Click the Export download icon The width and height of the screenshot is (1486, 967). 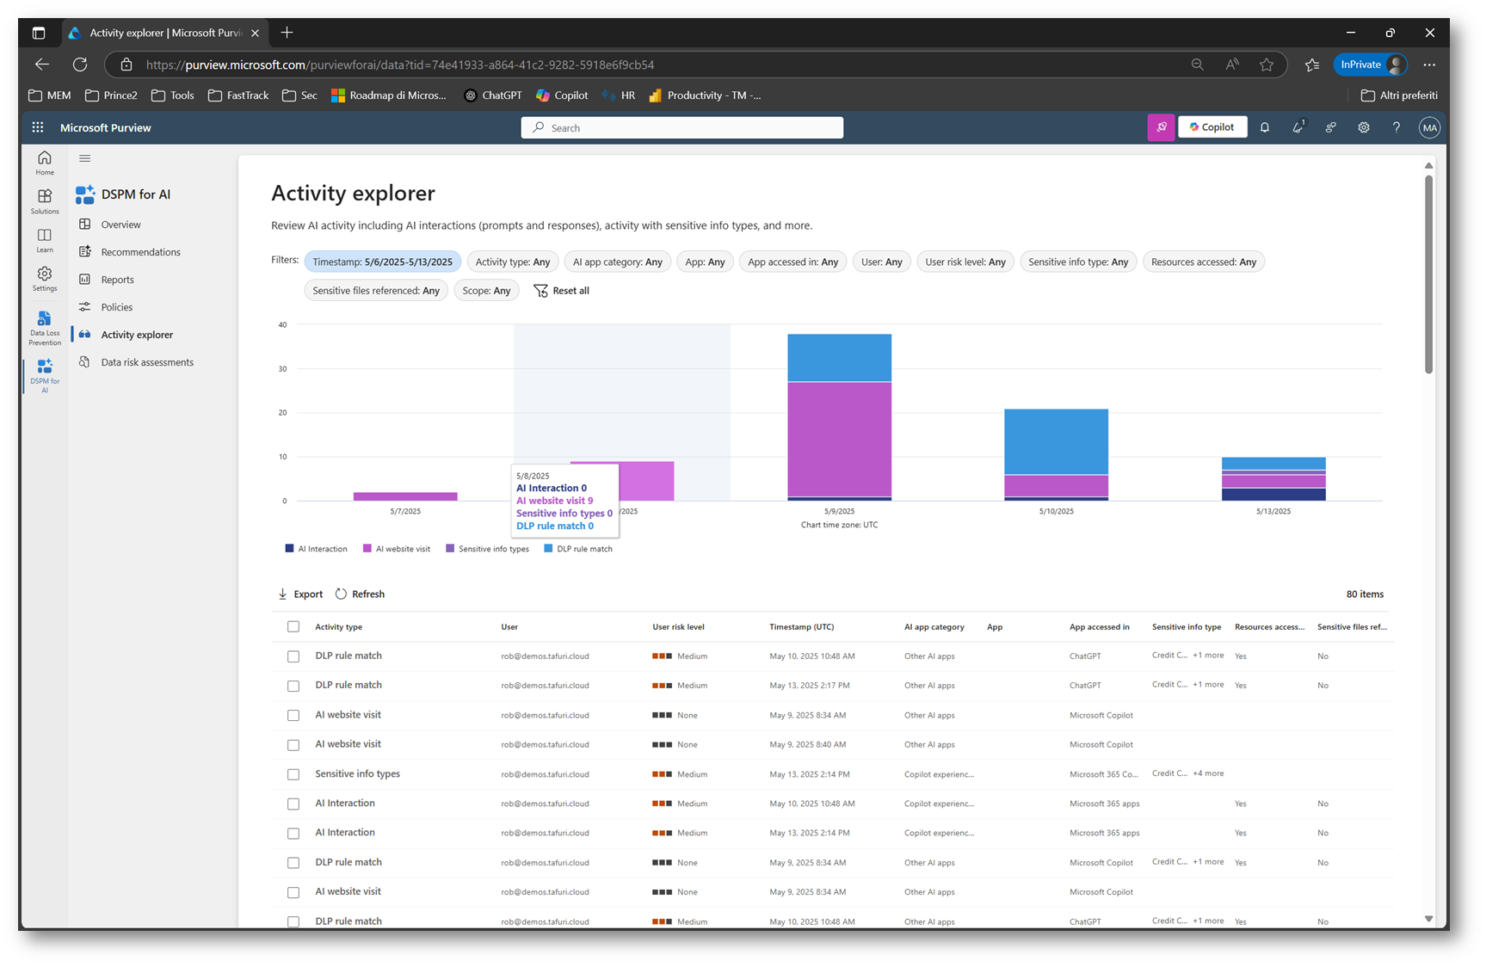pos(282,594)
